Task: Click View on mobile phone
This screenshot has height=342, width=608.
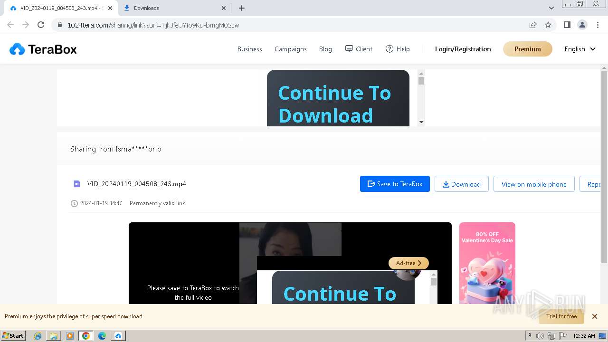Action: tap(534, 184)
